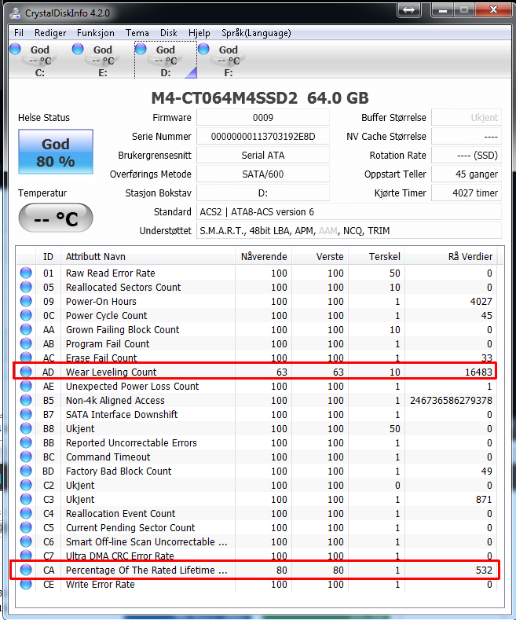Click status icon of Reported Uncorrectable Errors
The height and width of the screenshot is (620, 516).
(x=26, y=443)
